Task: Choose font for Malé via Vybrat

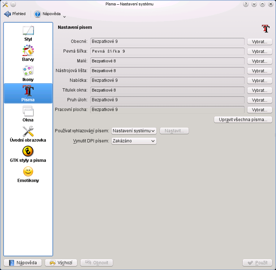Action: pyautogui.click(x=260, y=61)
